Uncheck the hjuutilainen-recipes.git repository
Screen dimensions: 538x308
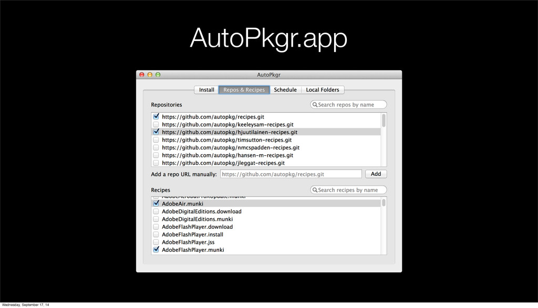coord(156,132)
